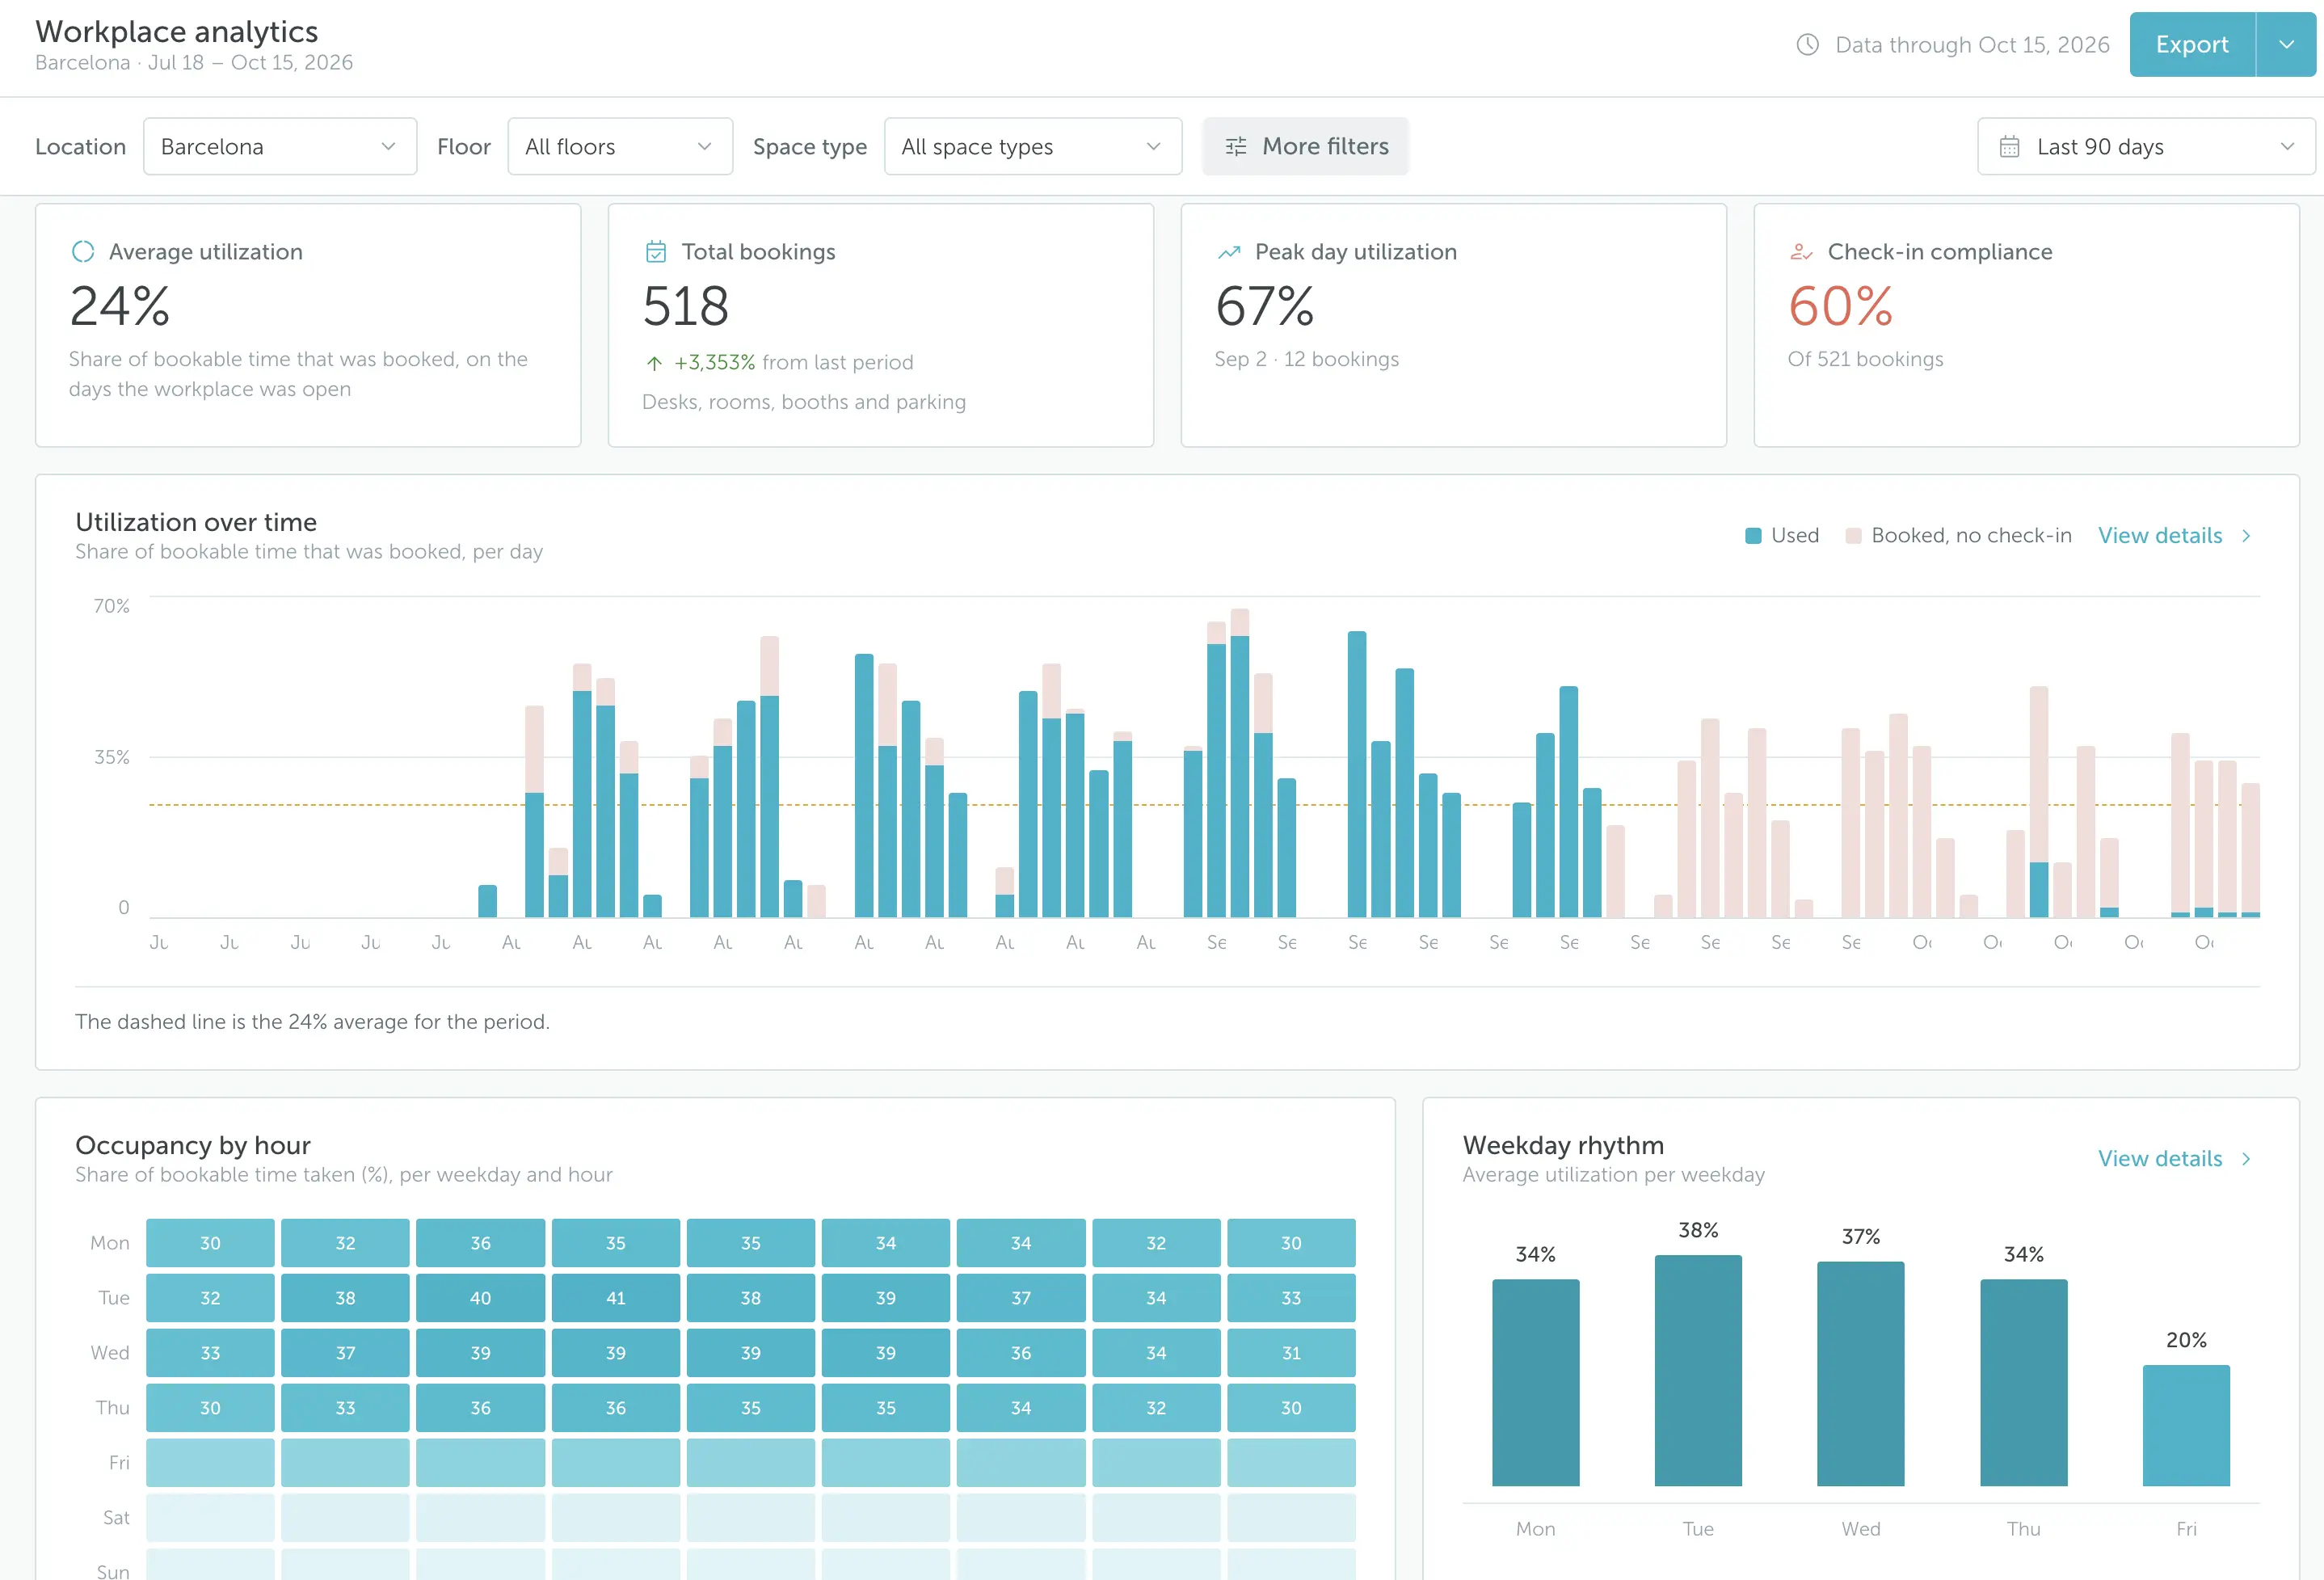Expand the All floors dropdown
The image size is (2324, 1580).
point(620,147)
